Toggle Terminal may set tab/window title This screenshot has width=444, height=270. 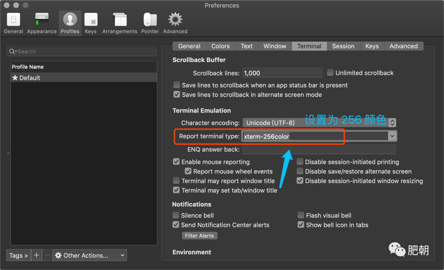[176, 190]
